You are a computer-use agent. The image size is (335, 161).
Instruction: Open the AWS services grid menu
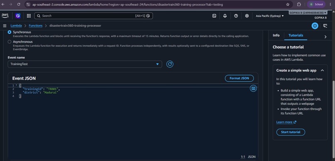point(29,16)
